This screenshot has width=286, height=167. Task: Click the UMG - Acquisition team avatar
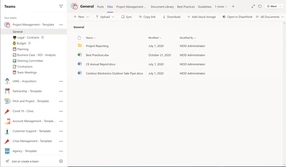(7, 81)
